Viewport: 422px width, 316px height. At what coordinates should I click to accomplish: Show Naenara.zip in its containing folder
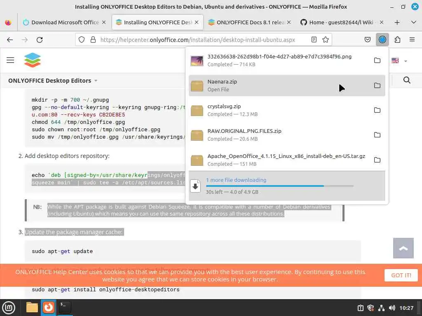pyautogui.click(x=377, y=86)
